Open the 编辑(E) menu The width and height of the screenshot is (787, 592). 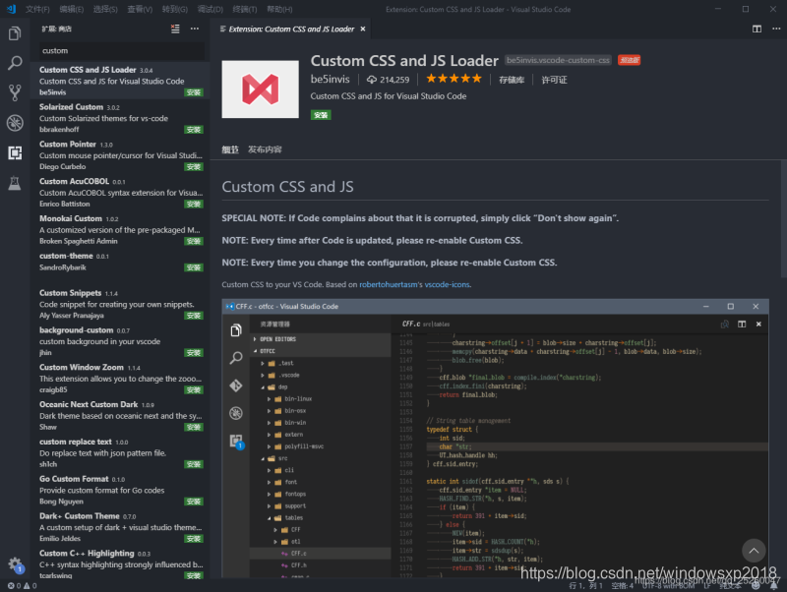coord(71,9)
